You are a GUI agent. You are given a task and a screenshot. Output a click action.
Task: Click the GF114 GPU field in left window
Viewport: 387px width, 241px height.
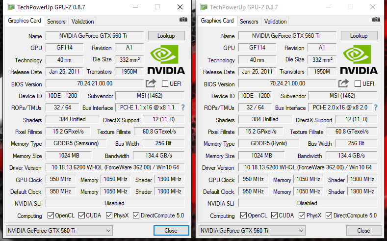[x=65, y=48]
